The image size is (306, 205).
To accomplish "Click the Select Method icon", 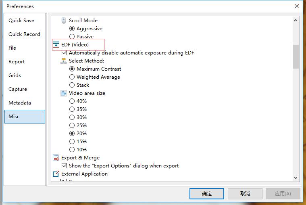I will pyautogui.click(x=64, y=61).
